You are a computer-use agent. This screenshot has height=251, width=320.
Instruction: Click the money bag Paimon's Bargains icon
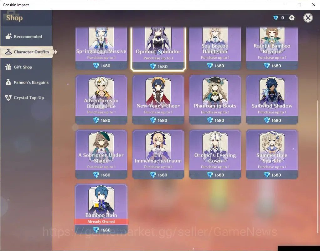[x=8, y=82]
